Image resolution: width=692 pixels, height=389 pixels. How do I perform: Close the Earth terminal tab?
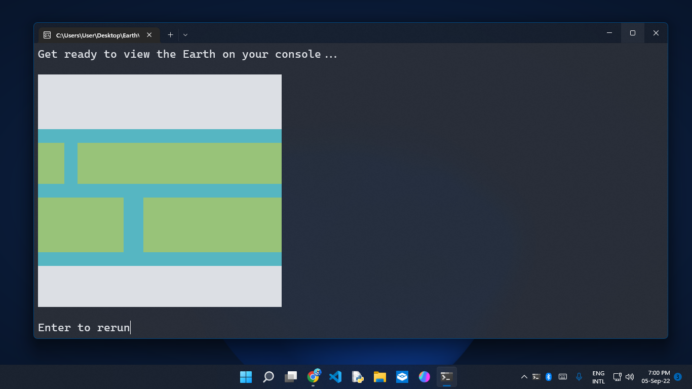click(x=149, y=35)
